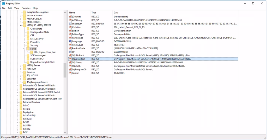Screen dimensions: 267x140
Task: Click the tree pane vertical scrollbar thumb
Action: click(x=65, y=70)
